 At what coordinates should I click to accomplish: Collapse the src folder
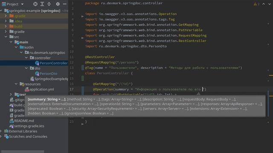[6, 37]
